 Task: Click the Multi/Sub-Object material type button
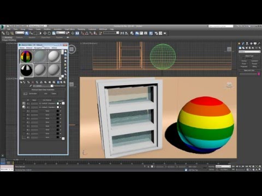pos(59,85)
